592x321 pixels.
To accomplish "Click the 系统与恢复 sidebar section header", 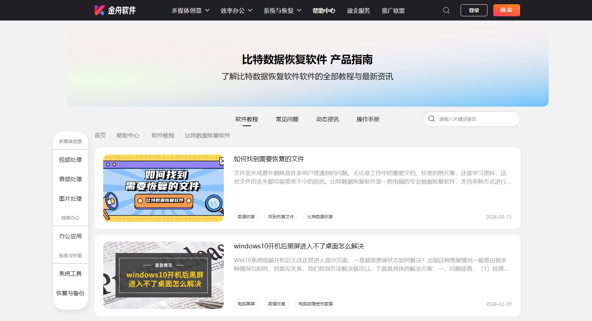I will click(x=70, y=255).
